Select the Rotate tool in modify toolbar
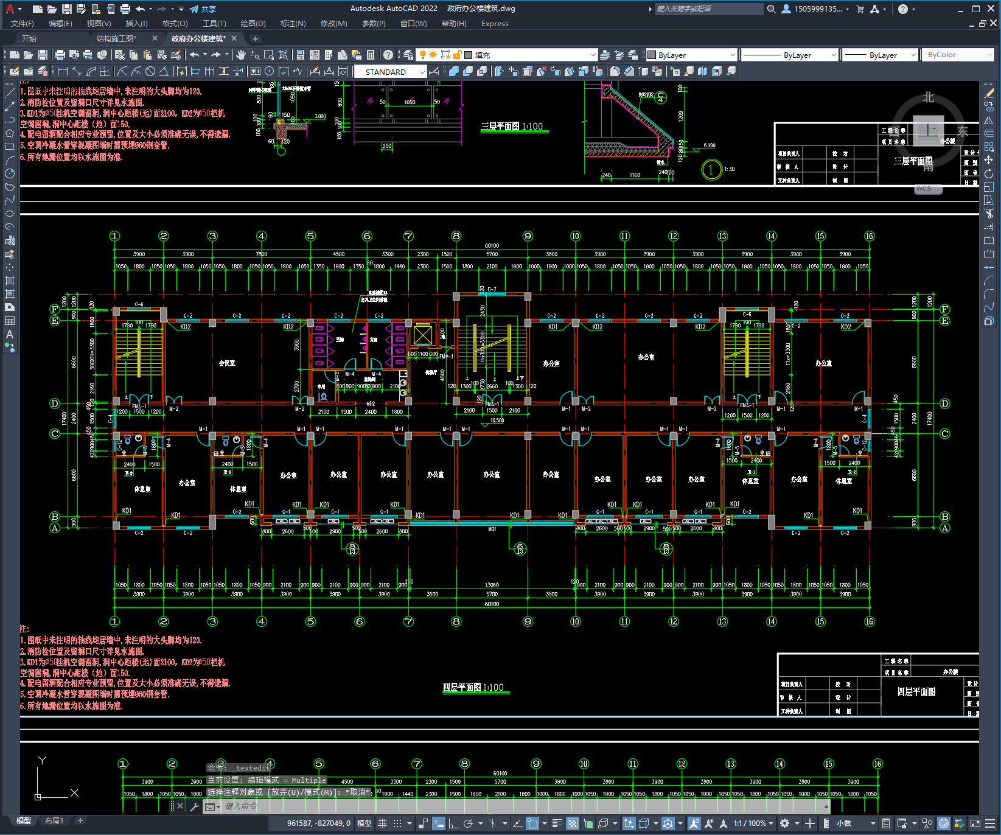The image size is (1001, 835). pyautogui.click(x=989, y=173)
